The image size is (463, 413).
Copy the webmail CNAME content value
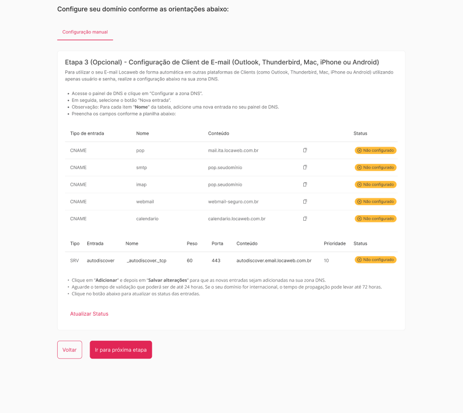point(305,201)
